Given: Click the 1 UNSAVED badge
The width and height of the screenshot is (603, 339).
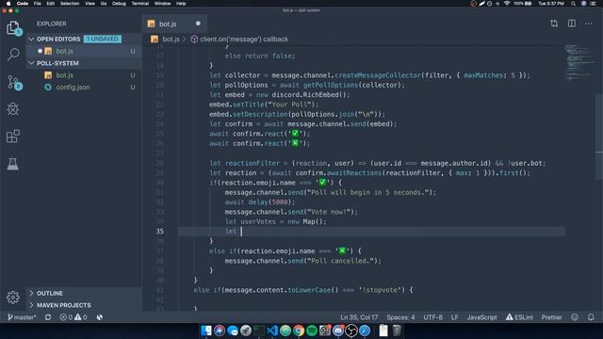Looking at the screenshot, I should click(x=103, y=39).
